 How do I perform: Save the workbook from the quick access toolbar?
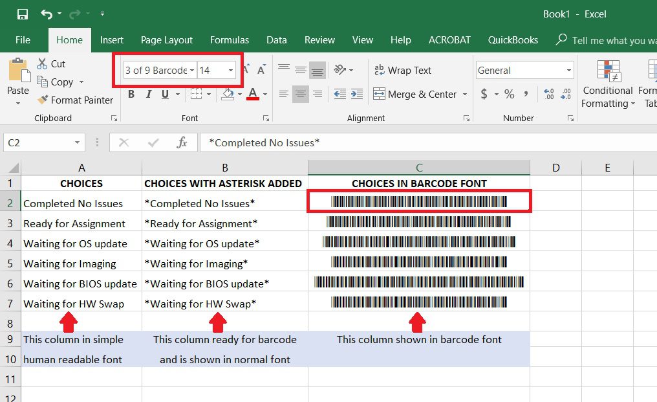point(22,14)
